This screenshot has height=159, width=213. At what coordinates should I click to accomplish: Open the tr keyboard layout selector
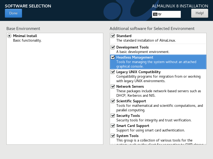166,14
